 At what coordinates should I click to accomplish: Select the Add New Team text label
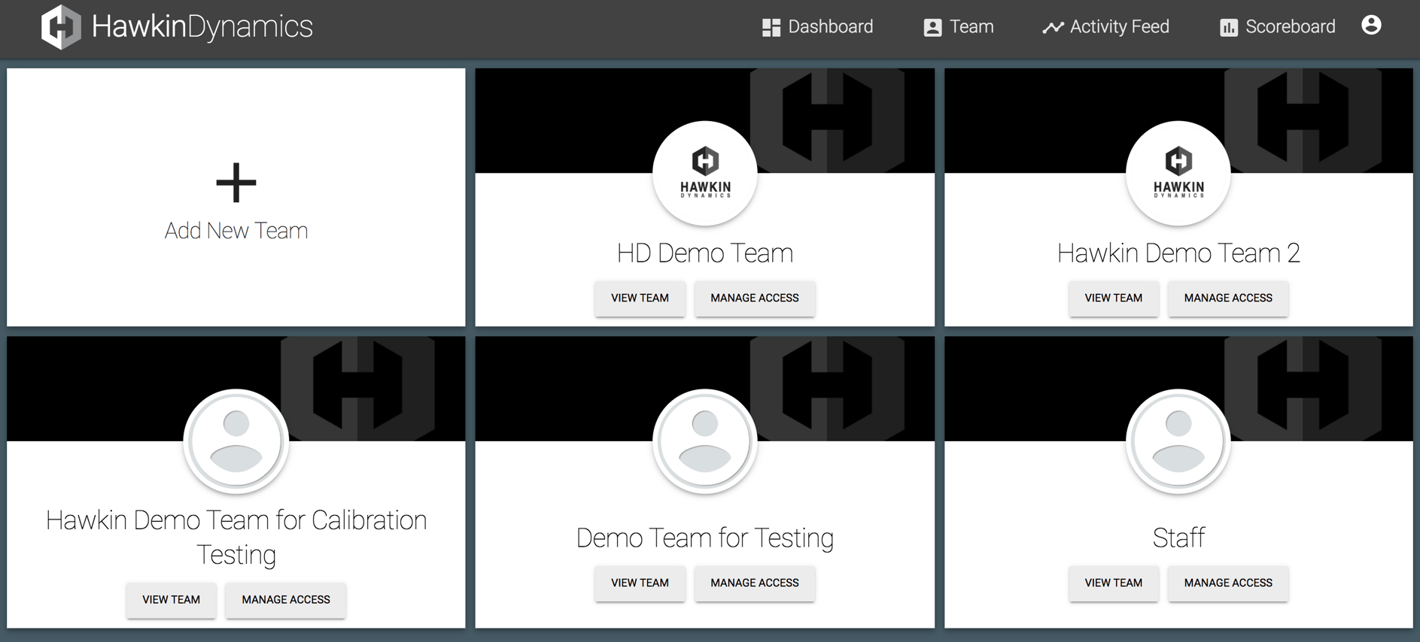pyautogui.click(x=236, y=231)
